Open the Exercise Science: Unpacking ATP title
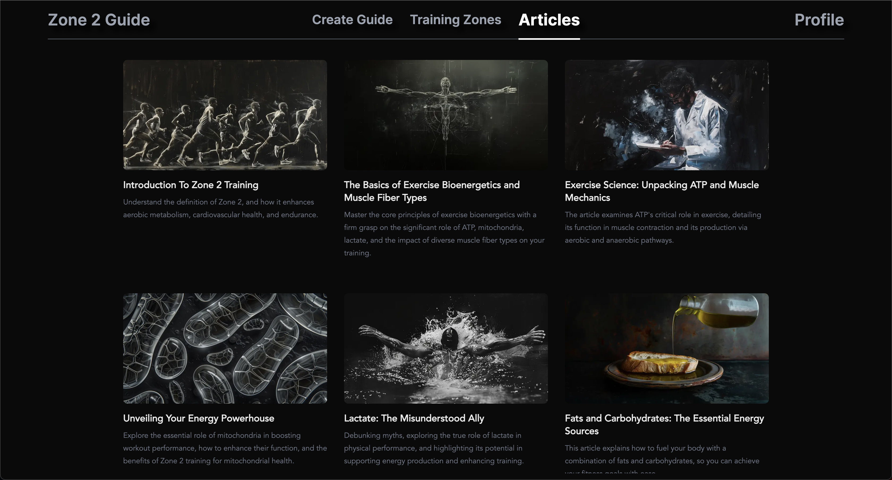The image size is (892, 480). (661, 191)
